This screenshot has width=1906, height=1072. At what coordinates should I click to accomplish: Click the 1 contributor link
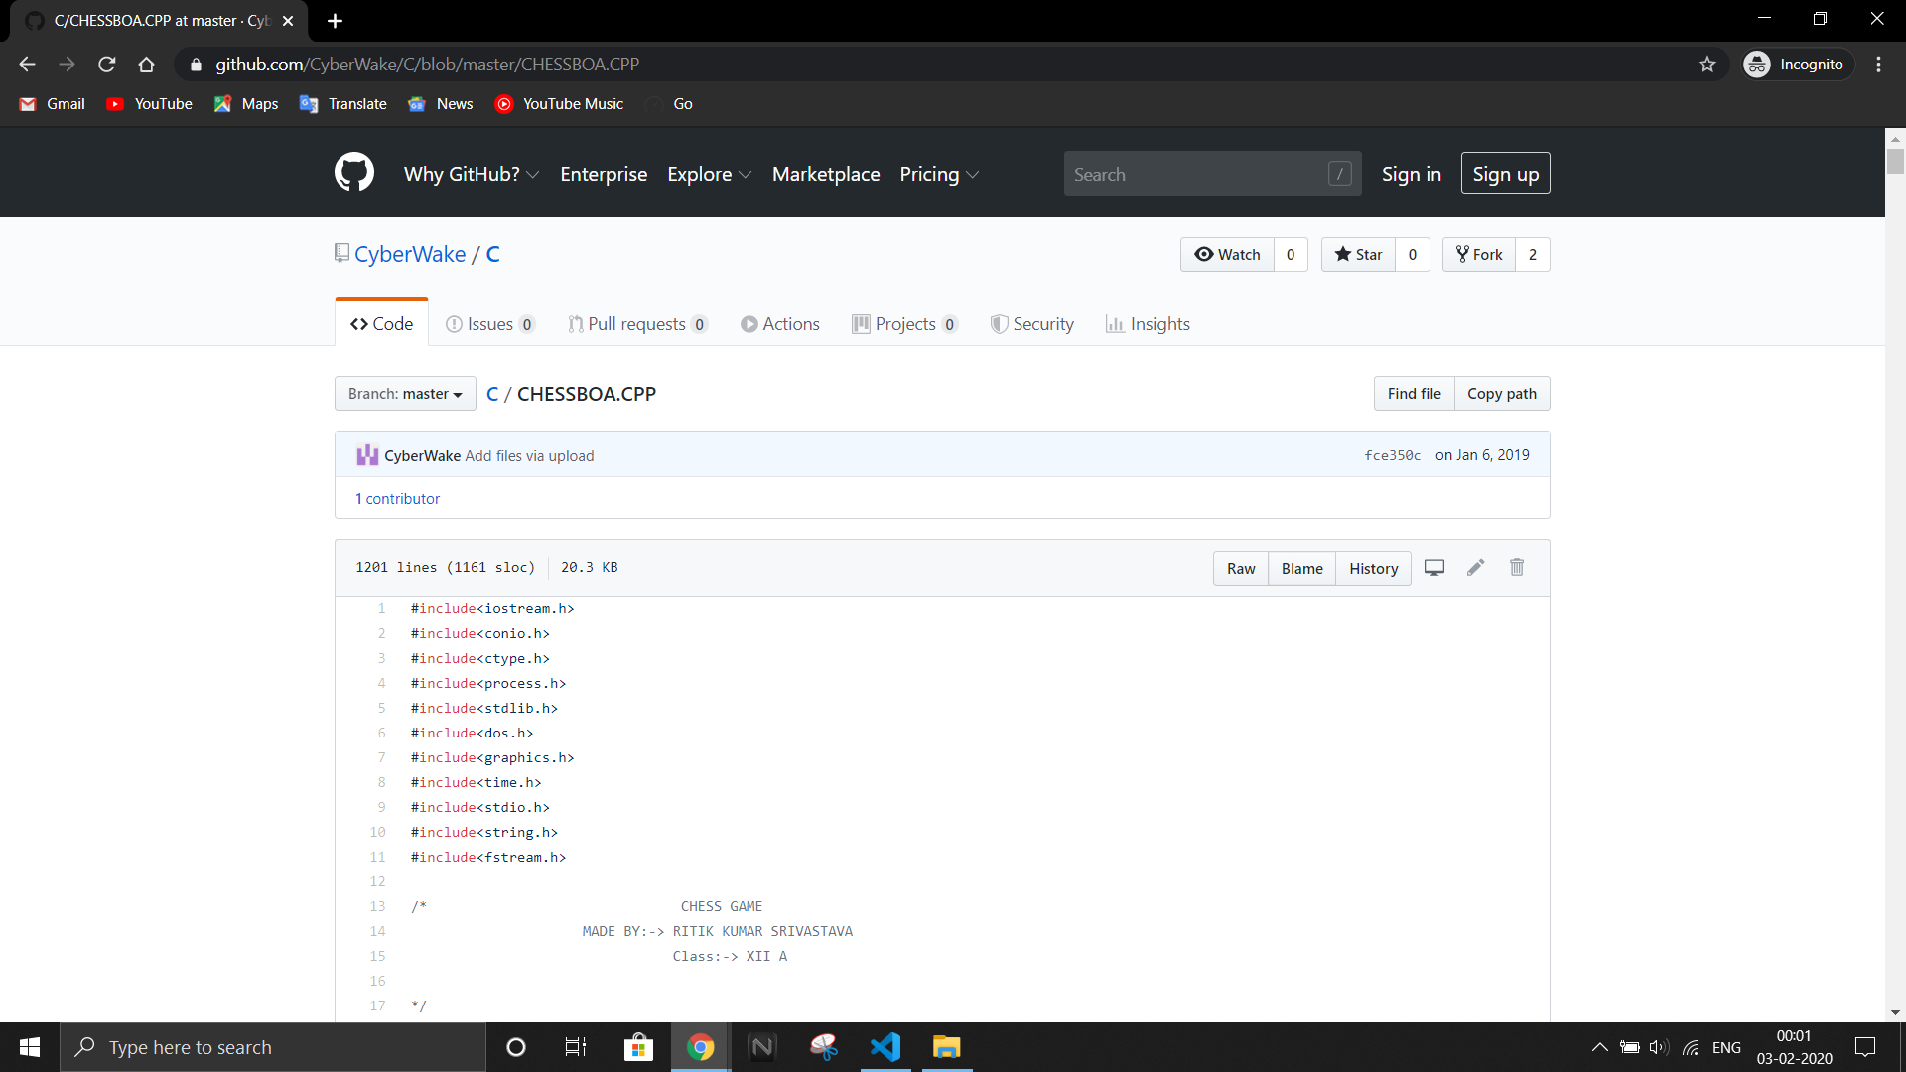pos(397,499)
